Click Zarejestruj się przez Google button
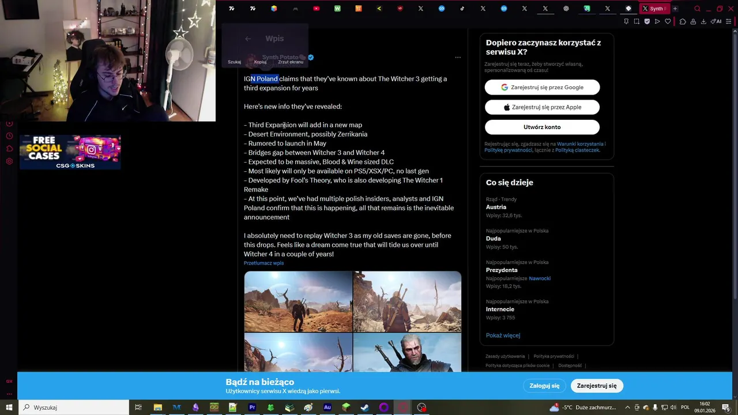This screenshot has height=415, width=738. (x=542, y=87)
